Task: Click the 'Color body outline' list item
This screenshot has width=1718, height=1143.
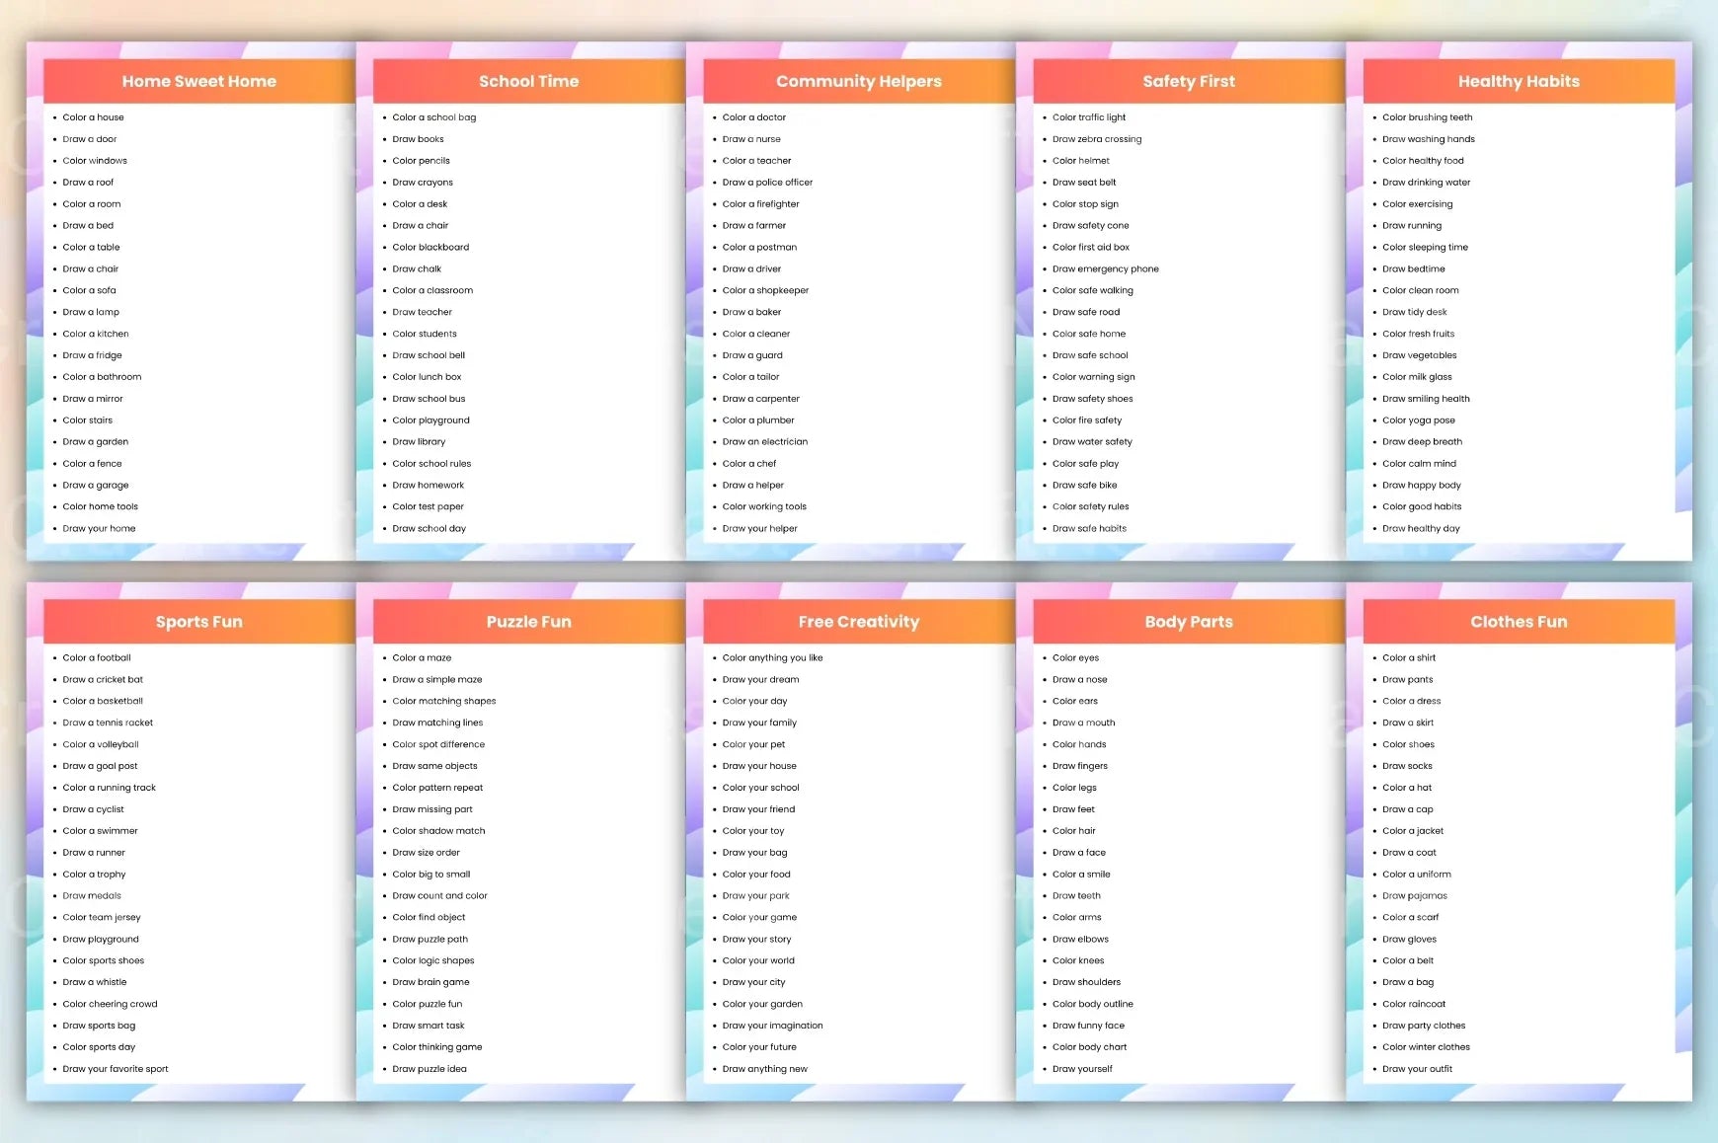Action: (x=1092, y=1005)
